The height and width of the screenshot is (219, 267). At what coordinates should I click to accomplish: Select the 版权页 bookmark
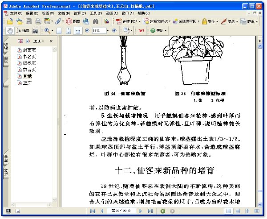pyautogui.click(x=29, y=63)
